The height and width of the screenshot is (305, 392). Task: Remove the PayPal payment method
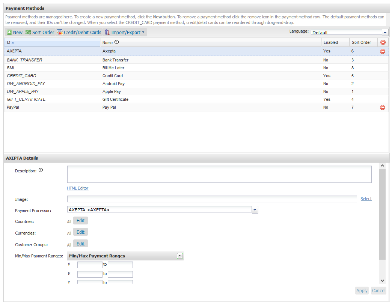383,108
